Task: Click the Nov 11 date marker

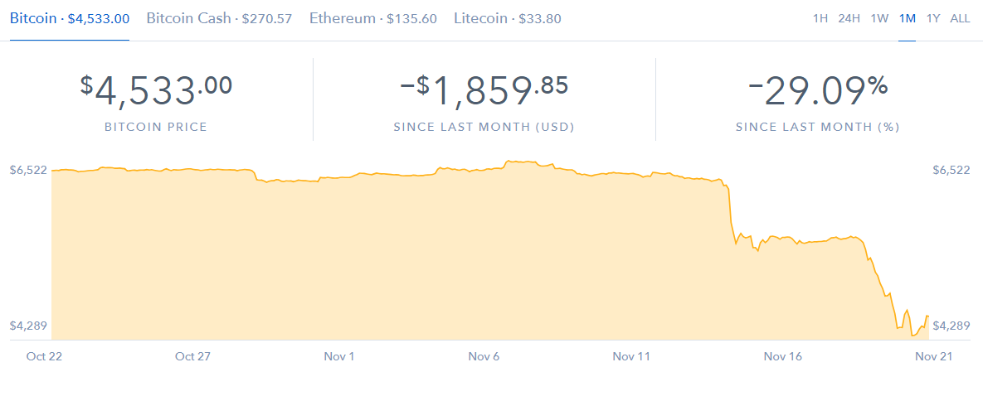Action: click(631, 356)
